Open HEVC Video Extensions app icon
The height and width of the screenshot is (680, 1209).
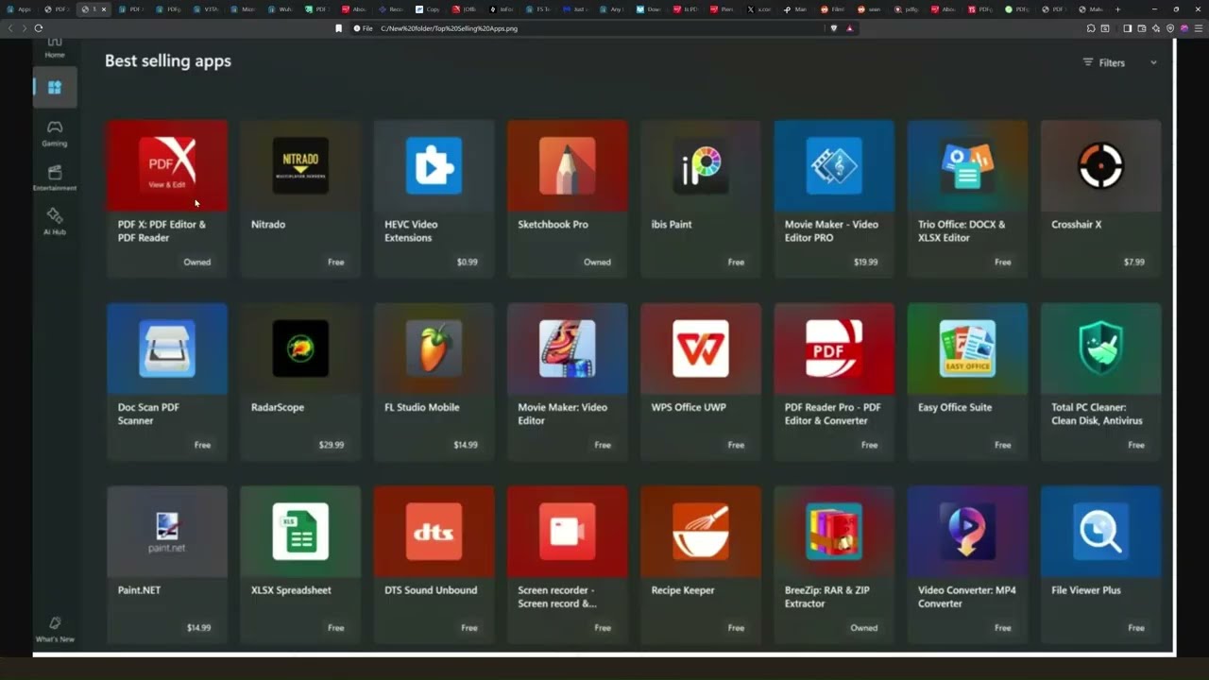pos(434,165)
